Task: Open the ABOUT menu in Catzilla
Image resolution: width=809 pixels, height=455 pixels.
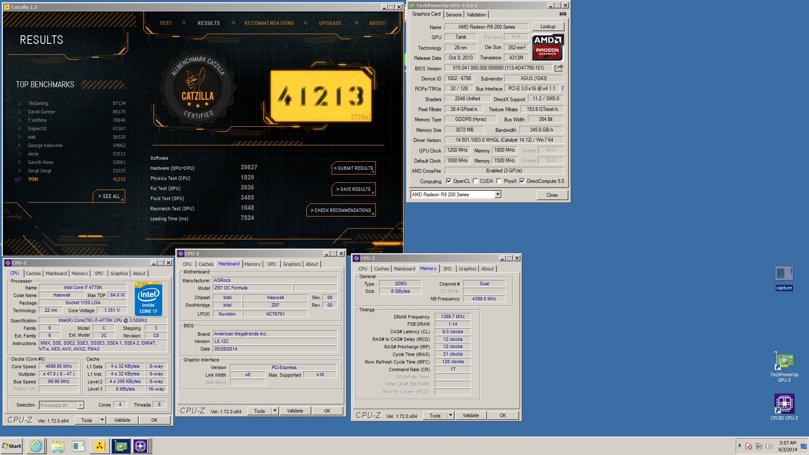Action: click(x=377, y=23)
